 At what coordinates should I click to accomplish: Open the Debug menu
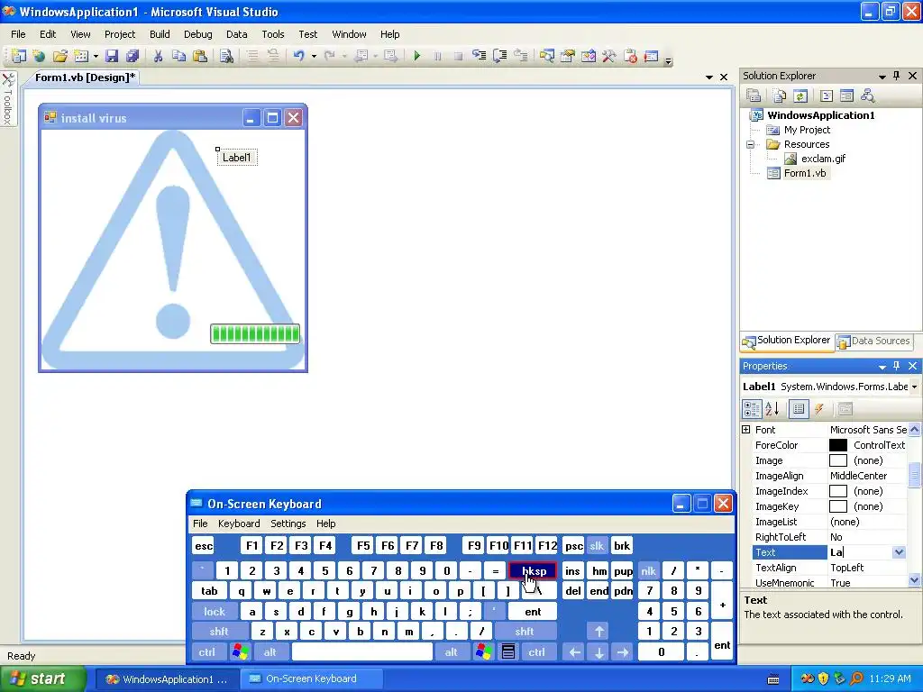click(197, 34)
